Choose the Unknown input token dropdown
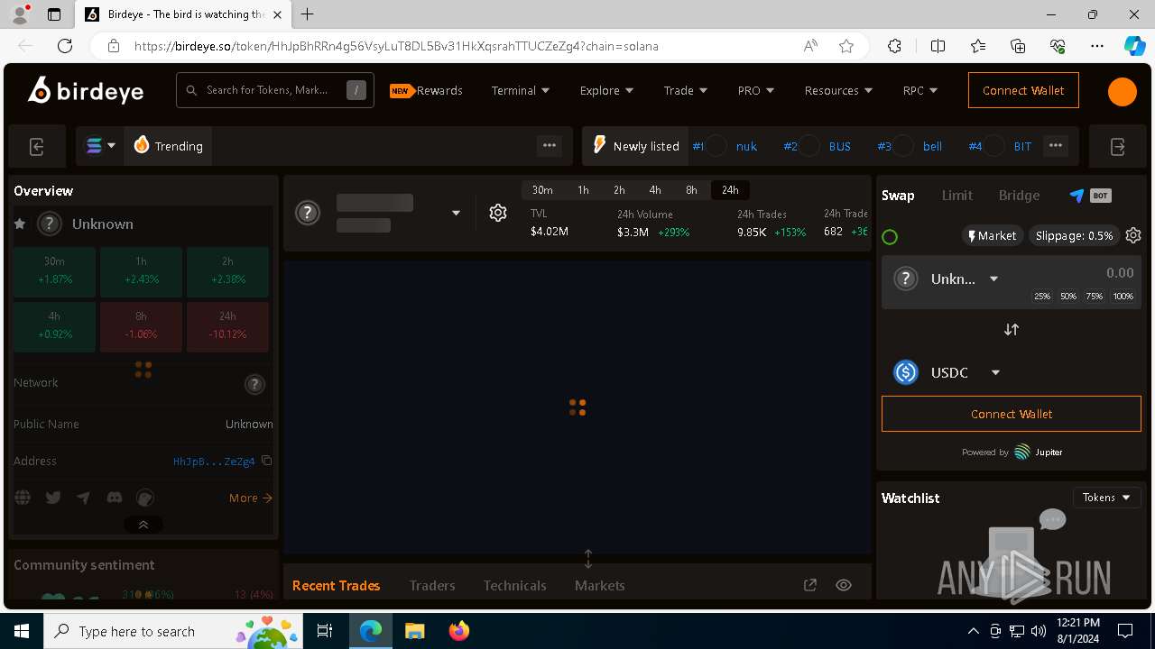 tap(946, 279)
